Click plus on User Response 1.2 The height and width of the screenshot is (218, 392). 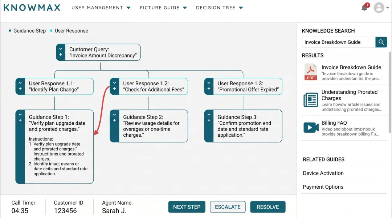pyautogui.click(x=114, y=89)
